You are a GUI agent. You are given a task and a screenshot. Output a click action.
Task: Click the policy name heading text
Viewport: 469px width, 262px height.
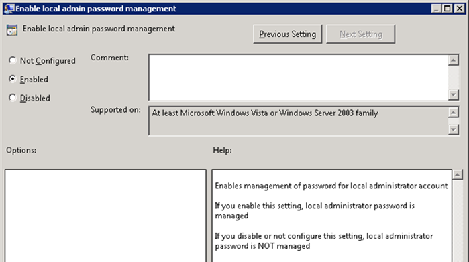(x=99, y=29)
